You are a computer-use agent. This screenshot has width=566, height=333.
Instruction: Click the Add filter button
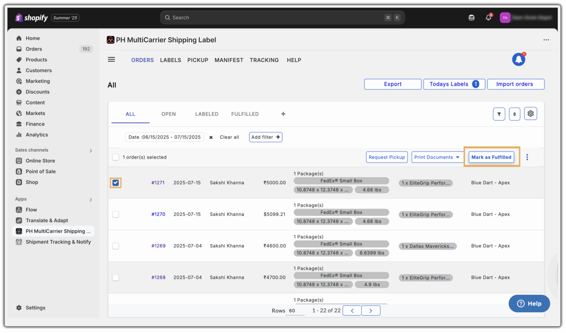[x=266, y=137]
